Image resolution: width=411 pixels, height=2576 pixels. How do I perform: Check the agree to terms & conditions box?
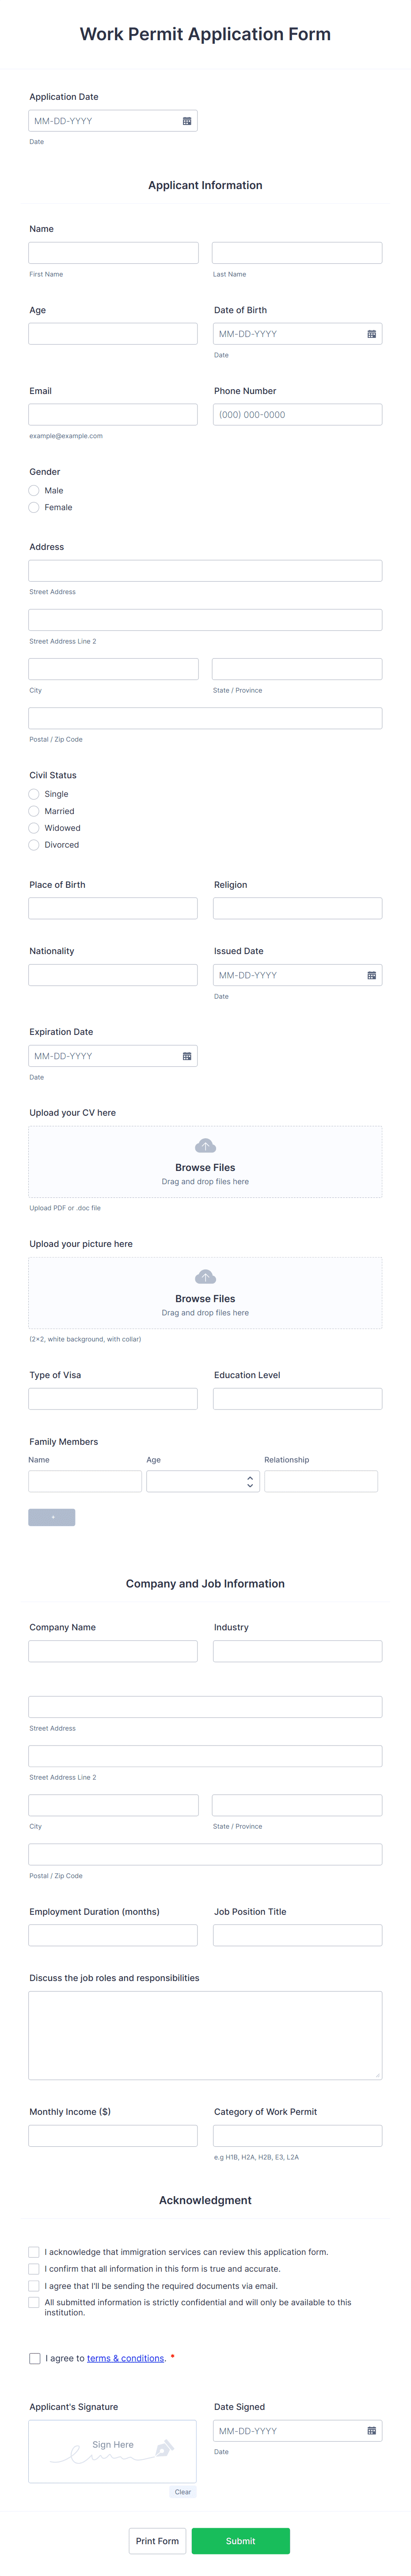(35, 2358)
